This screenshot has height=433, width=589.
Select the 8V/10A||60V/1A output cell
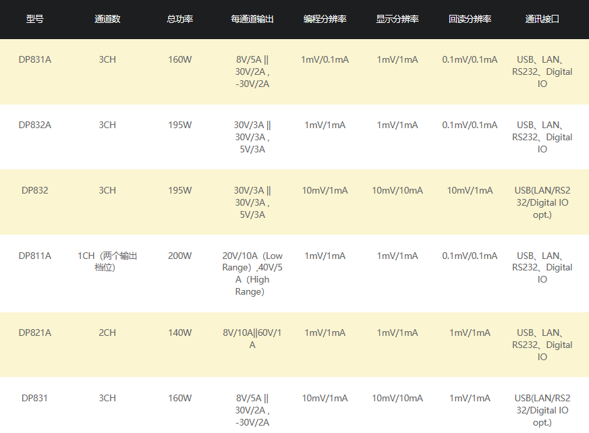tap(252, 339)
